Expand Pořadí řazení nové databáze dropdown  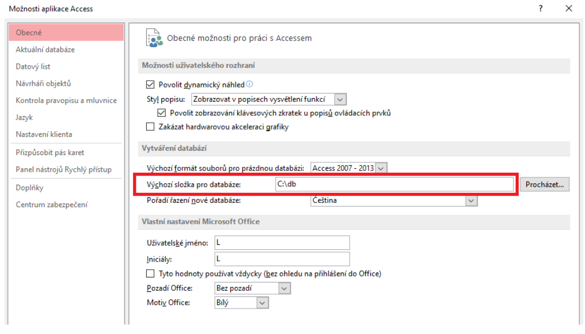click(x=471, y=201)
